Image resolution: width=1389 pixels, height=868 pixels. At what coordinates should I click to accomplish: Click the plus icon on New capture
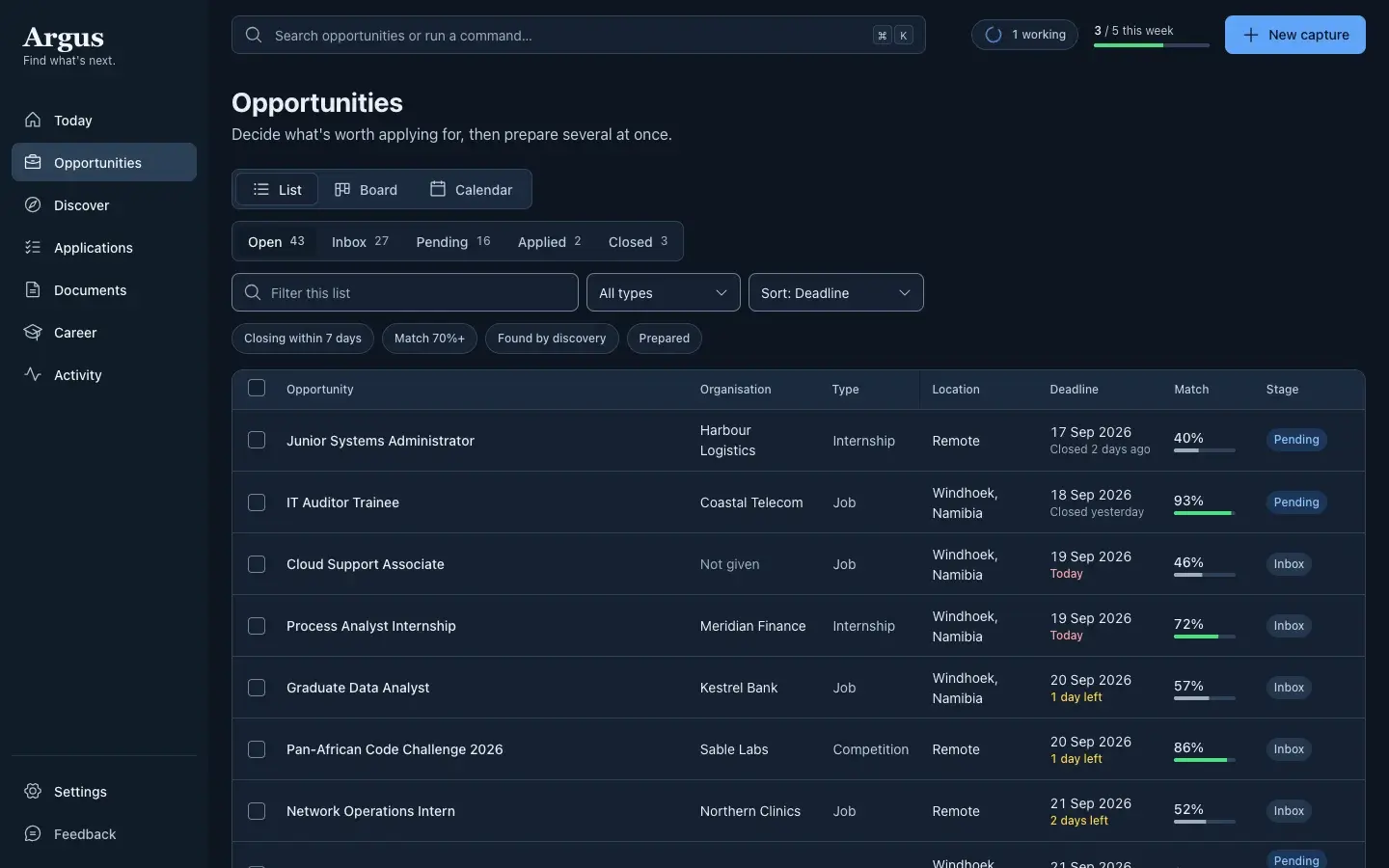coord(1251,35)
